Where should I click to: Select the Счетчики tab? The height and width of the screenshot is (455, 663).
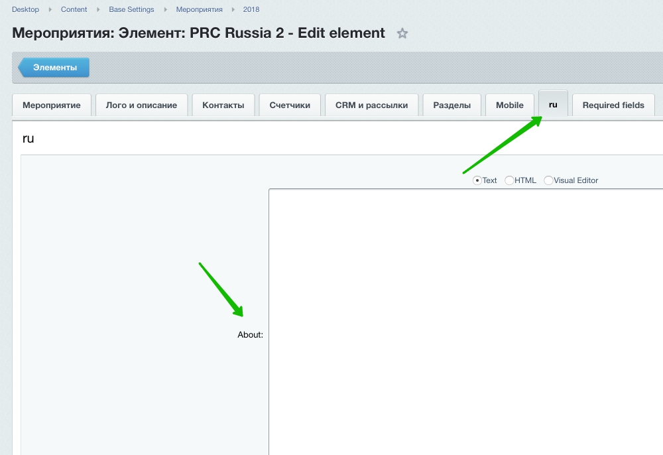pyautogui.click(x=290, y=105)
